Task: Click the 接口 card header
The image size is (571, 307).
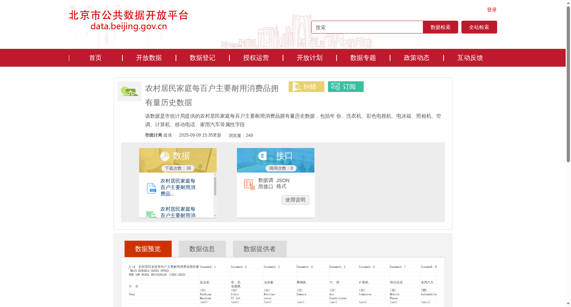Action: (276, 160)
